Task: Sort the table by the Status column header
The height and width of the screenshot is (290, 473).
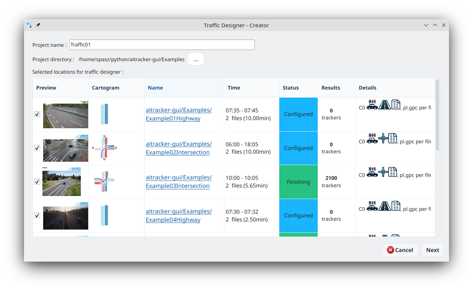Action: point(298,88)
